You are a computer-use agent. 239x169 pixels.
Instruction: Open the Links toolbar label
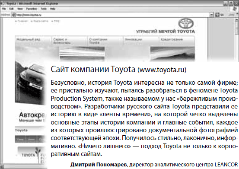click(x=231, y=15)
